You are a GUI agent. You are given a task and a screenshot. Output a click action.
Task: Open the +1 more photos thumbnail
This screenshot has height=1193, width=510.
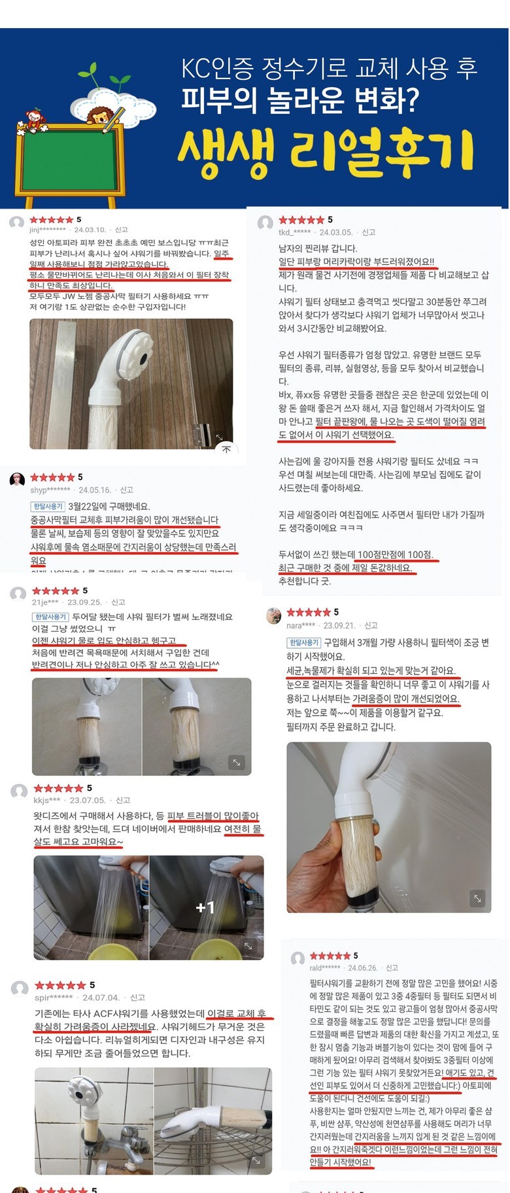click(x=206, y=908)
